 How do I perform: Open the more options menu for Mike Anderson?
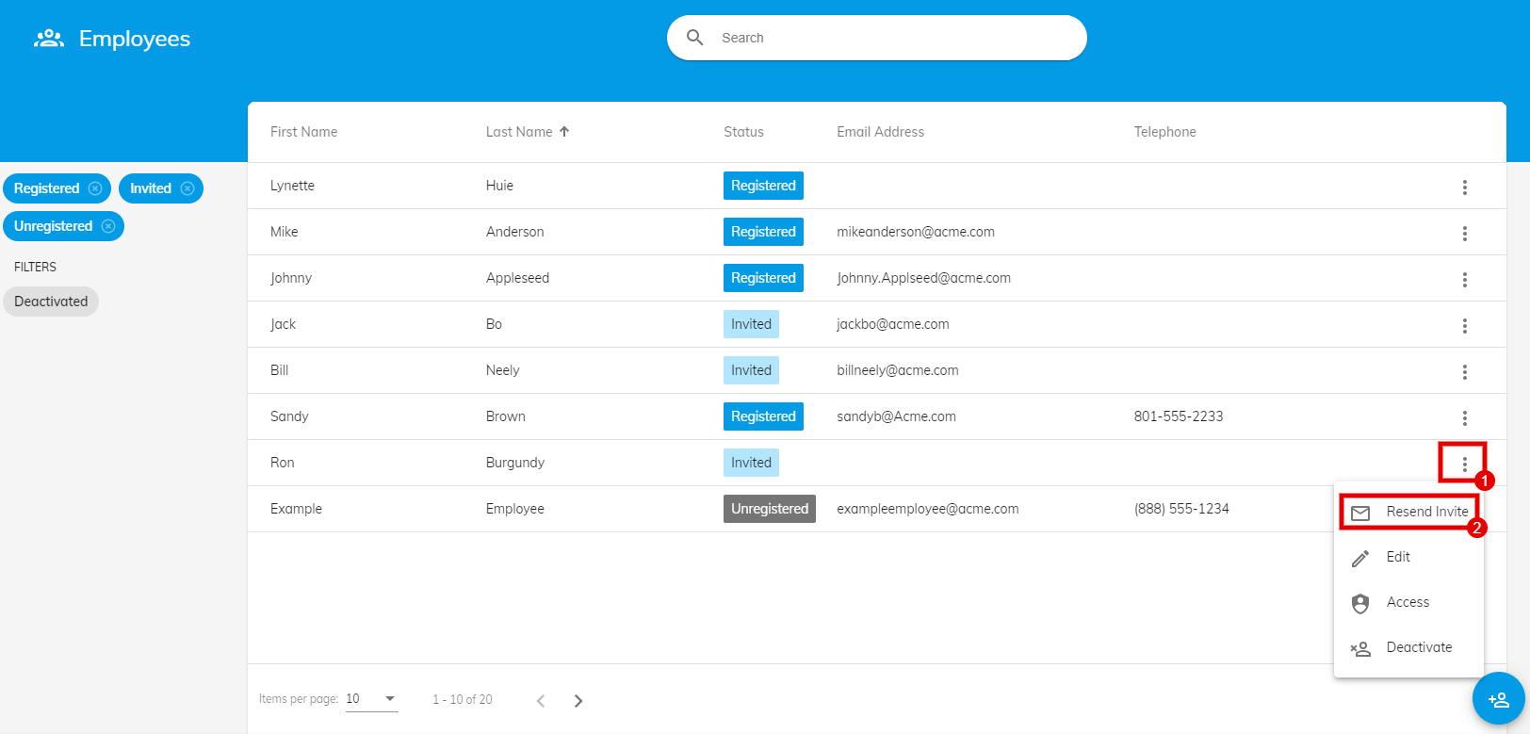[1464, 234]
